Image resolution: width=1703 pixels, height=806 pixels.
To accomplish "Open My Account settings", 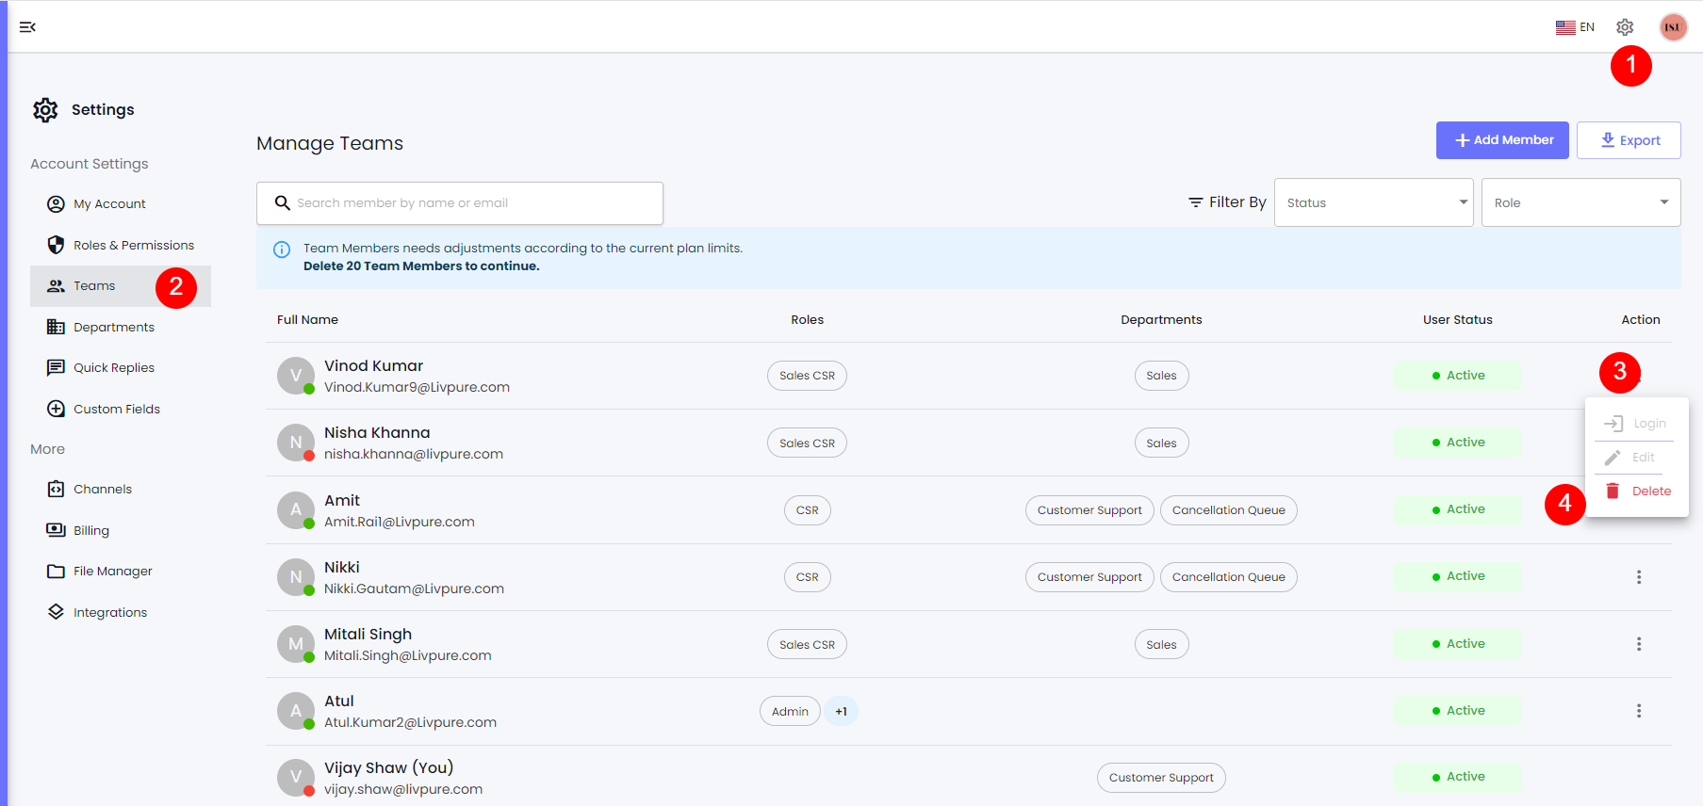I will click(x=109, y=204).
